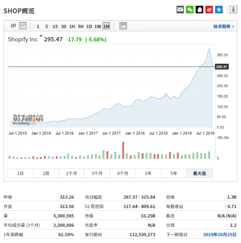The height and width of the screenshot is (243, 241).
Task: Share to WeChat using green icon
Action: [190, 10]
